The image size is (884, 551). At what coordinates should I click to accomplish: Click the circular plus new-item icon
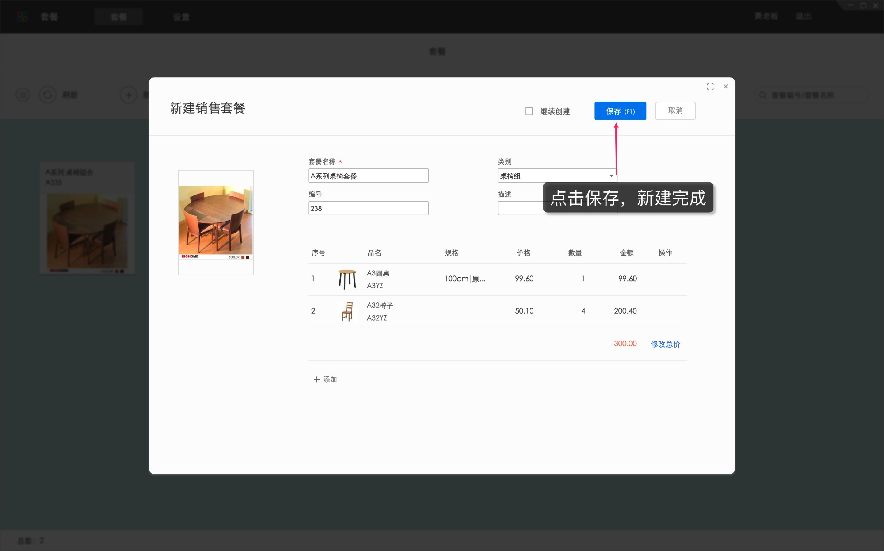coord(128,95)
